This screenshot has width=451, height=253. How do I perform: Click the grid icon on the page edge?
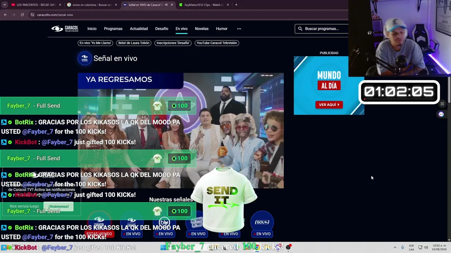(442, 104)
